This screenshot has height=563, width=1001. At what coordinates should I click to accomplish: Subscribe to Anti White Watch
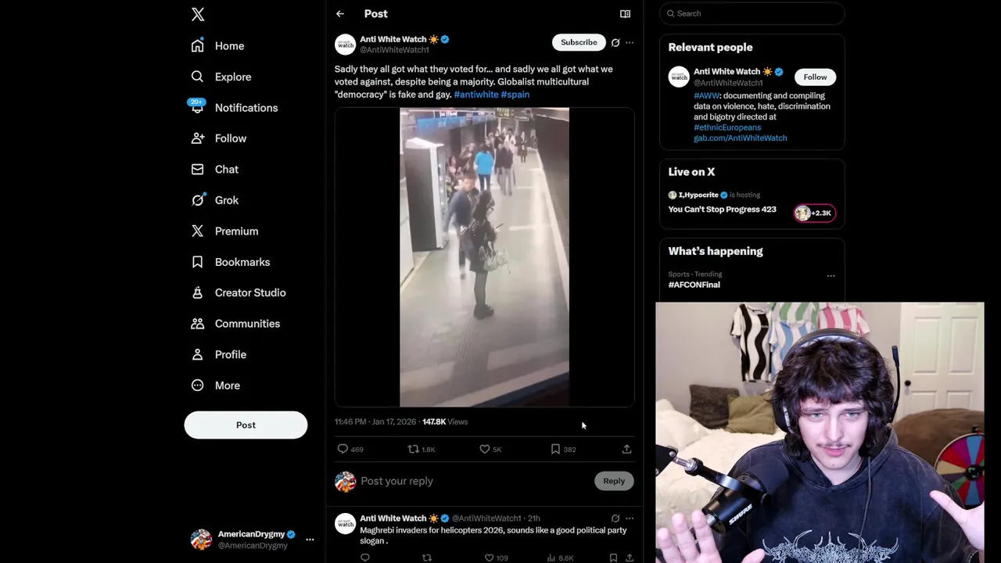click(579, 42)
